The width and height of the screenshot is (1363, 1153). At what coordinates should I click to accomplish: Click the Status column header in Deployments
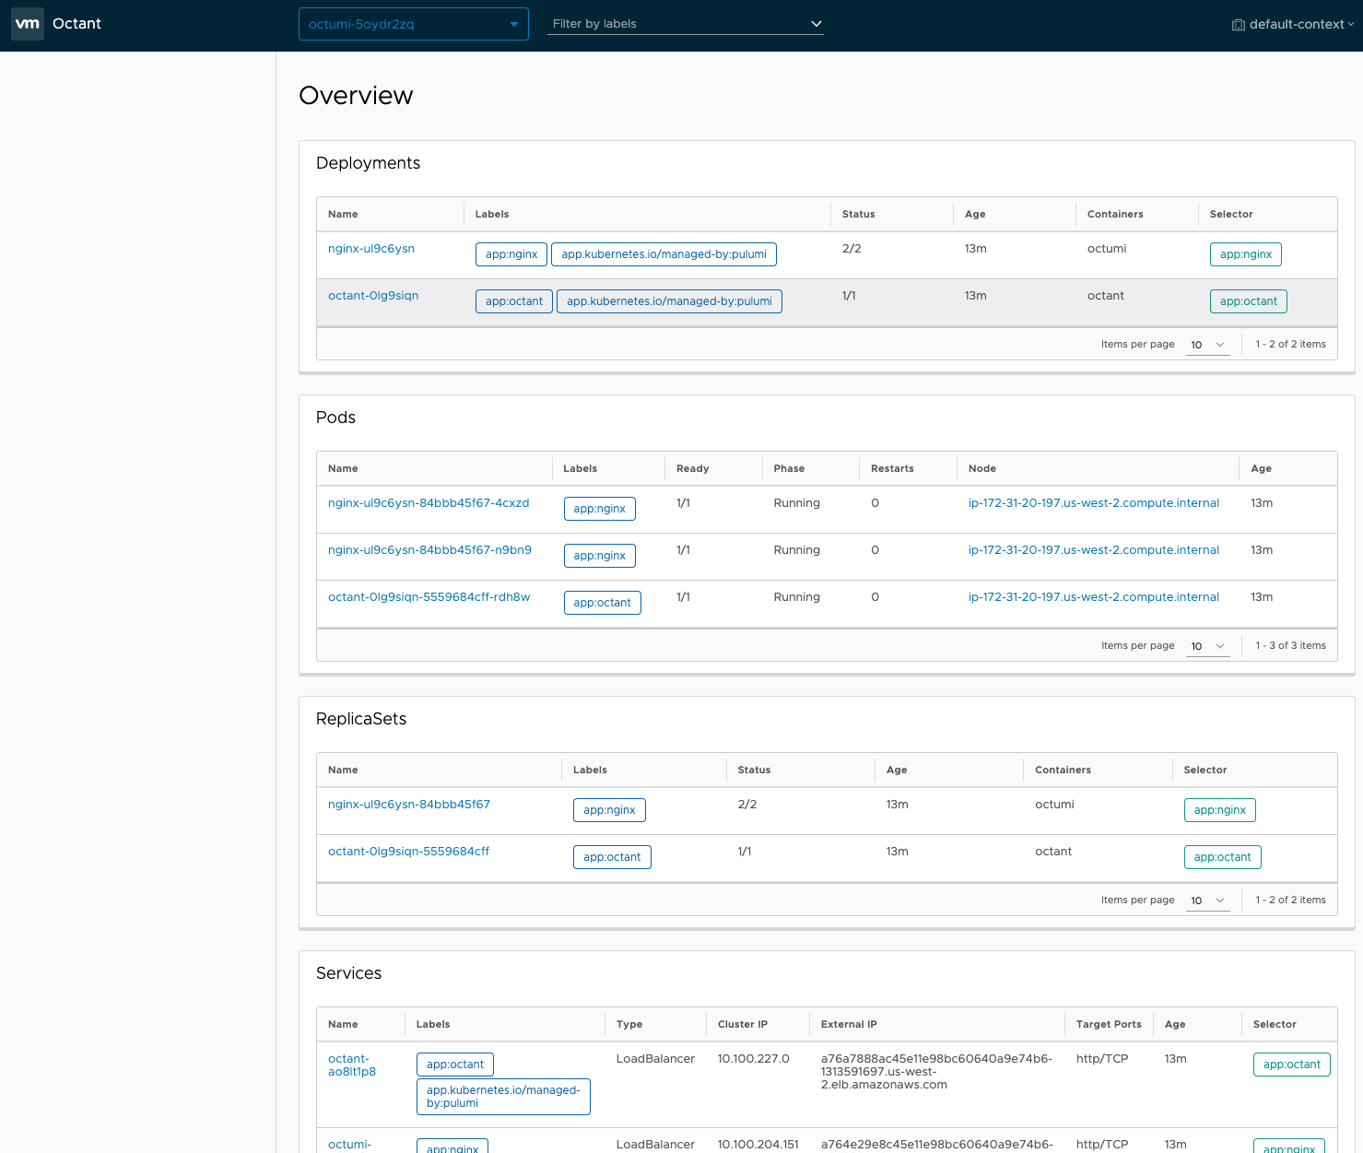coord(859,215)
